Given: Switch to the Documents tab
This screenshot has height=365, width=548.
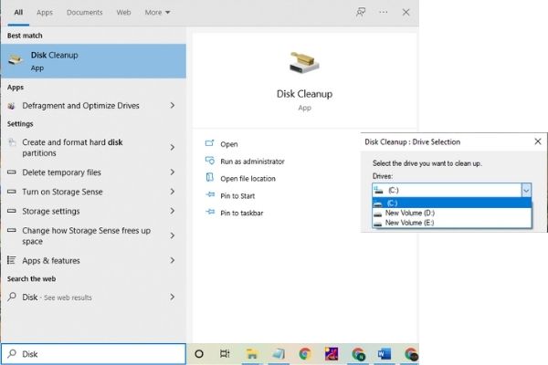Looking at the screenshot, I should pyautogui.click(x=85, y=12).
